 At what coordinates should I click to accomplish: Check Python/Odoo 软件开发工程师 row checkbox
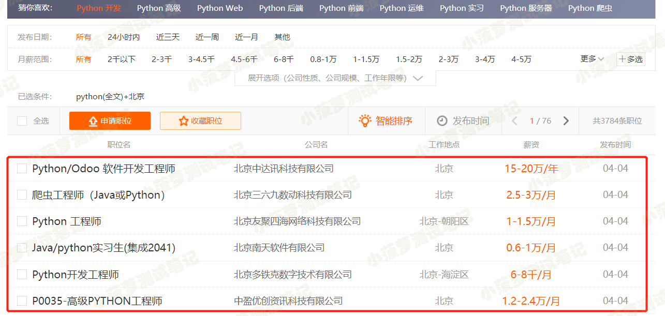[x=22, y=169]
